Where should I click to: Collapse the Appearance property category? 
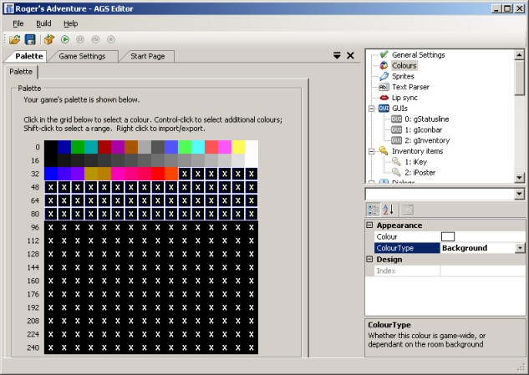click(x=370, y=226)
